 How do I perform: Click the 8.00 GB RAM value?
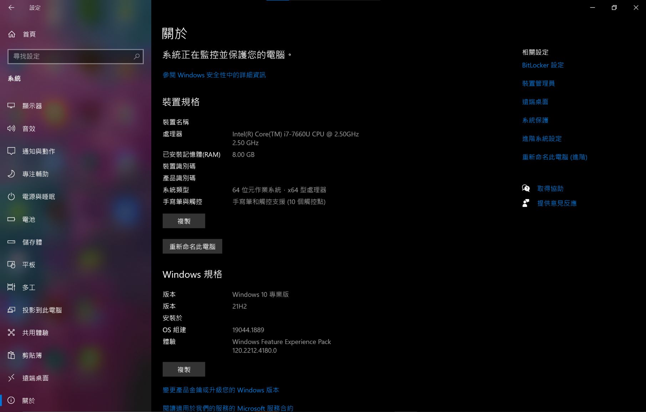coord(243,155)
